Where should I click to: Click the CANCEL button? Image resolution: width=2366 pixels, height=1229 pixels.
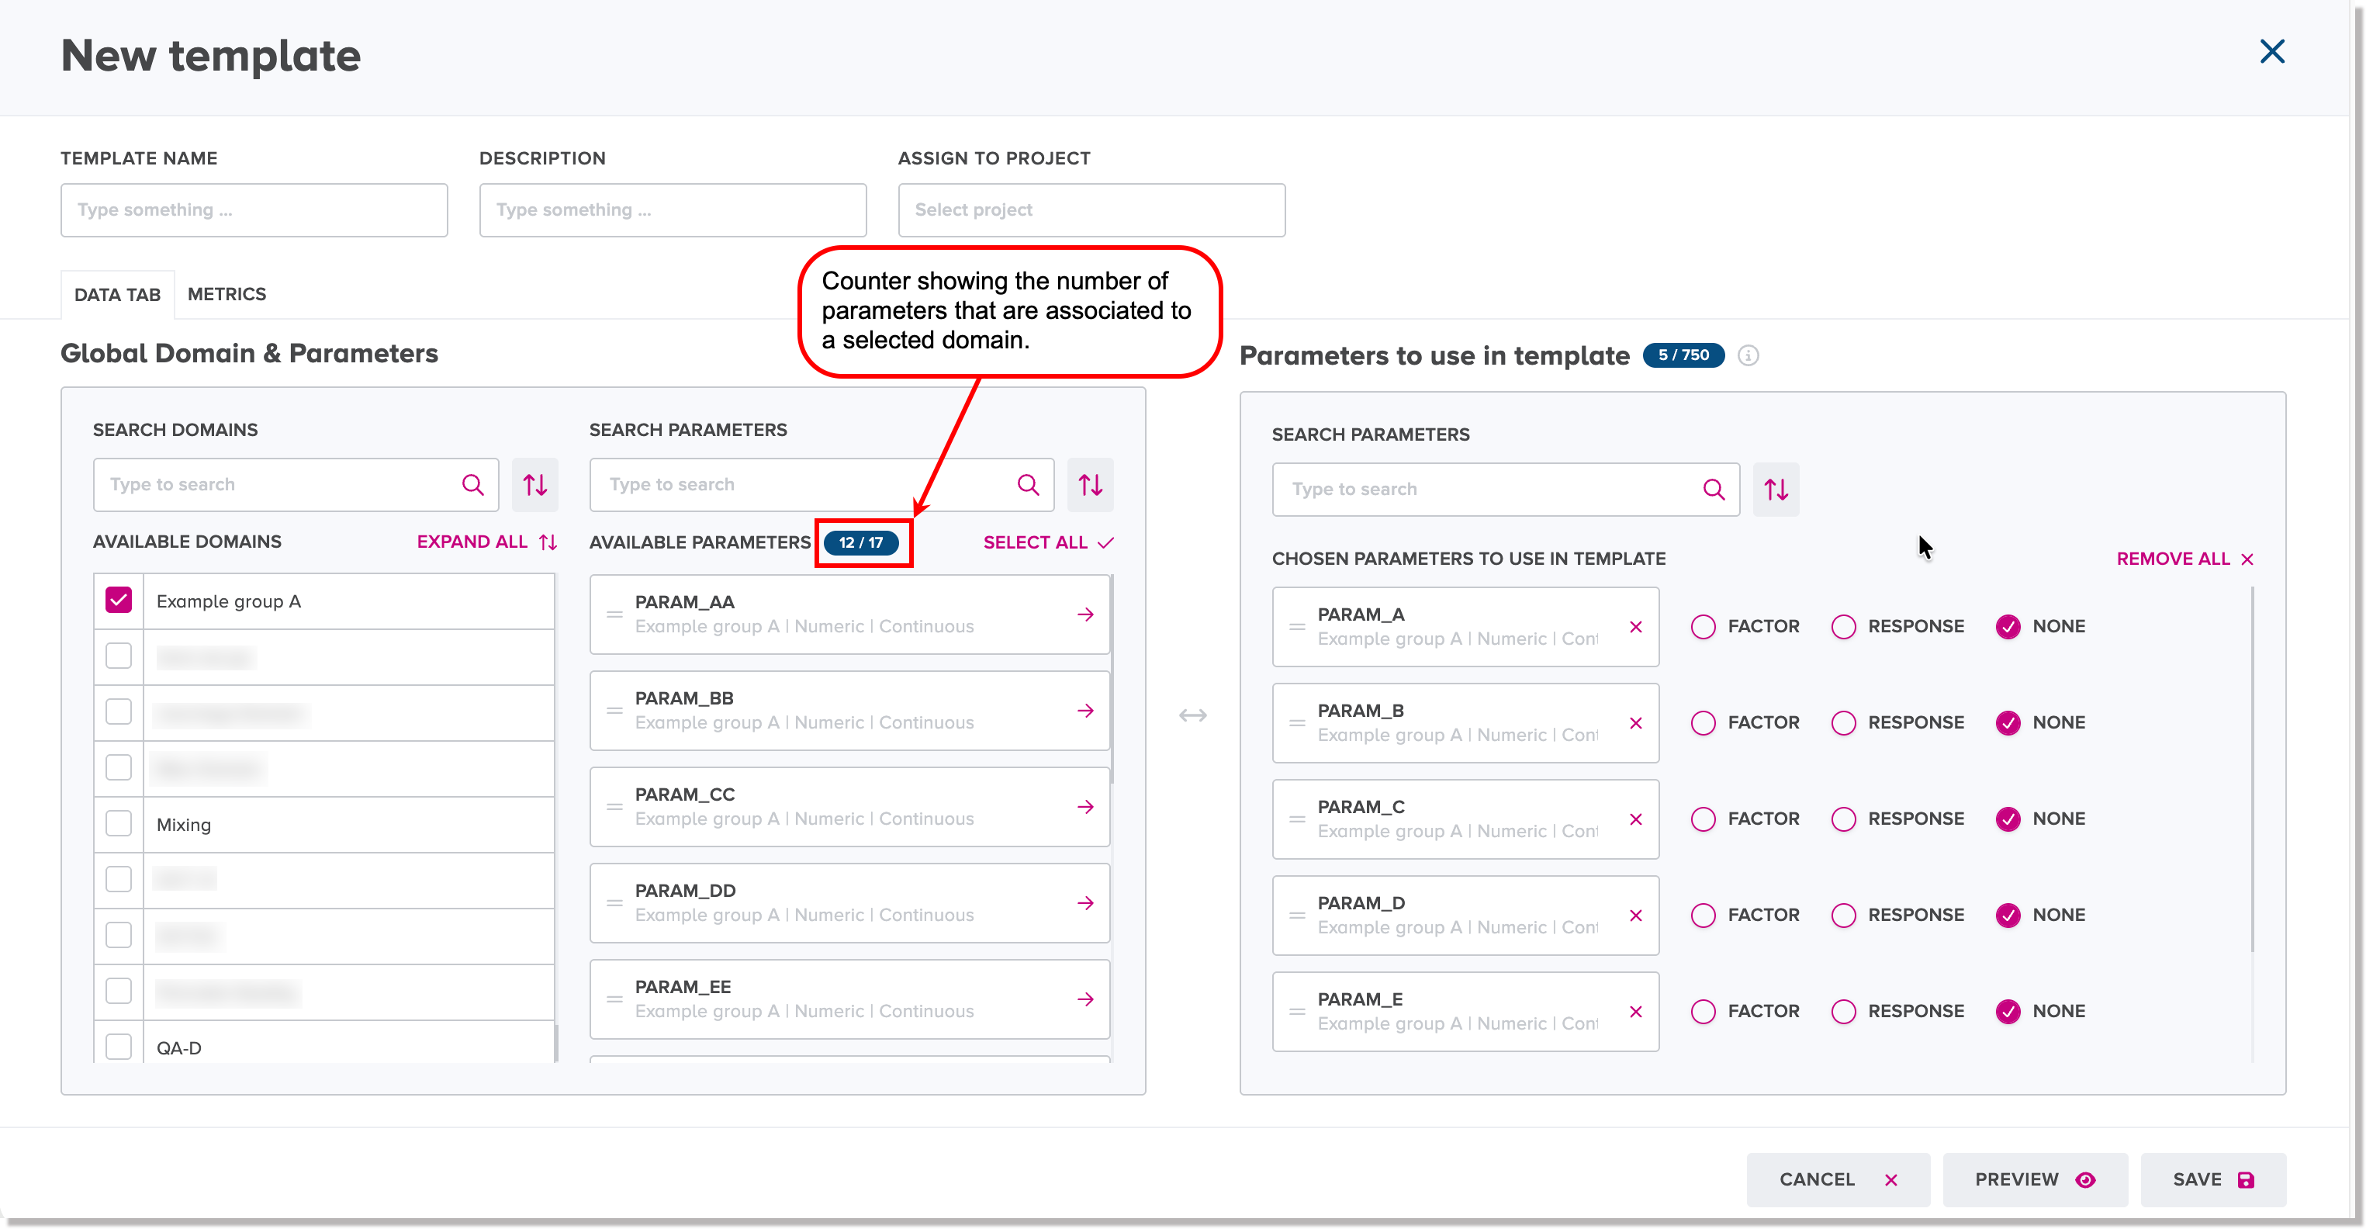[1838, 1179]
